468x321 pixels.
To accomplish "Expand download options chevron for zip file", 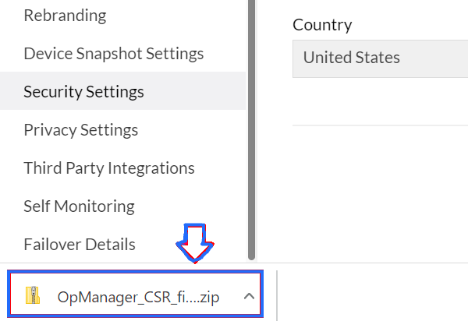I will tap(248, 296).
